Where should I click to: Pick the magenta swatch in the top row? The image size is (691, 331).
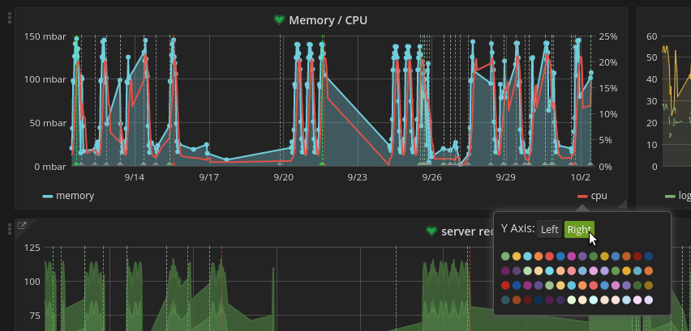[x=572, y=257]
